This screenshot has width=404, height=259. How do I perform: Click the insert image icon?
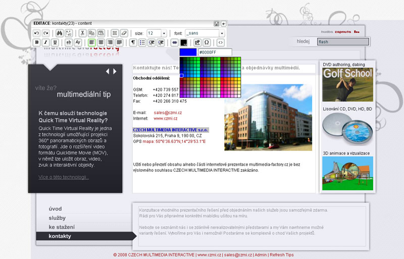[x=197, y=42]
